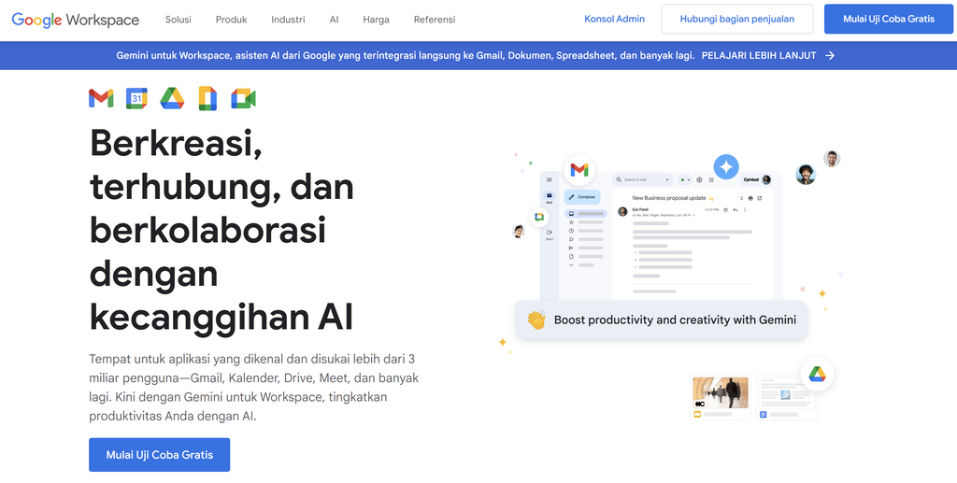Click the bearded man's avatar at top right

pyautogui.click(x=832, y=159)
